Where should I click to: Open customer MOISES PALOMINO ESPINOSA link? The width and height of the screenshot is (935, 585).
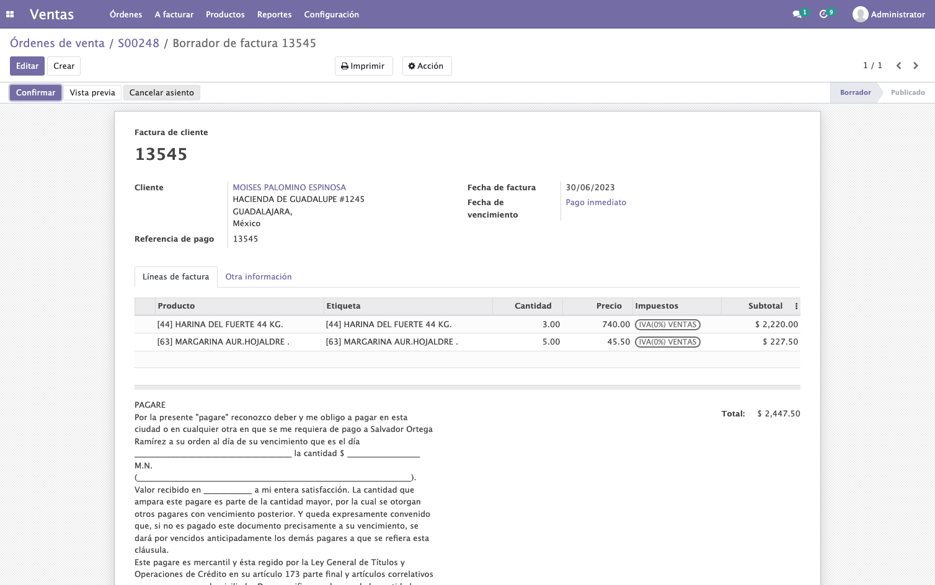[x=290, y=188]
